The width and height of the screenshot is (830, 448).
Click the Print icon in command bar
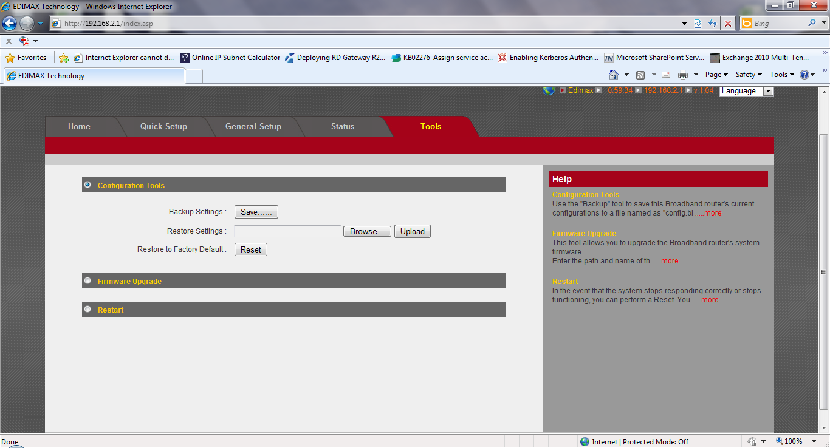(683, 75)
